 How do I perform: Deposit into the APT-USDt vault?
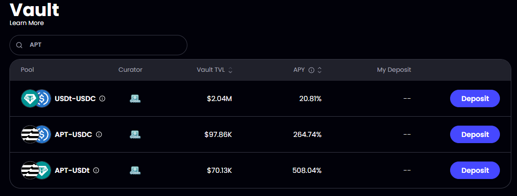[x=475, y=170]
